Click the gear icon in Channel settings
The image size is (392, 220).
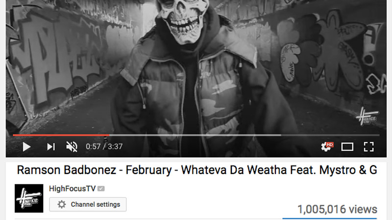pyautogui.click(x=62, y=204)
